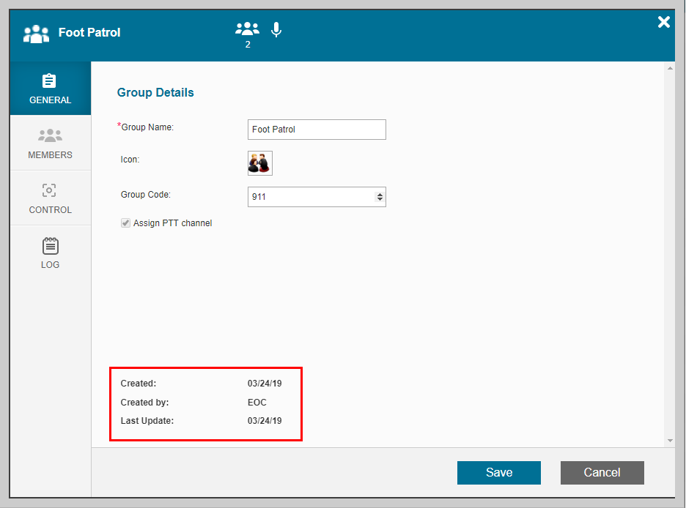Viewport: 686px width, 508px height.
Task: Click the microphone PTT icon
Action: point(276,30)
